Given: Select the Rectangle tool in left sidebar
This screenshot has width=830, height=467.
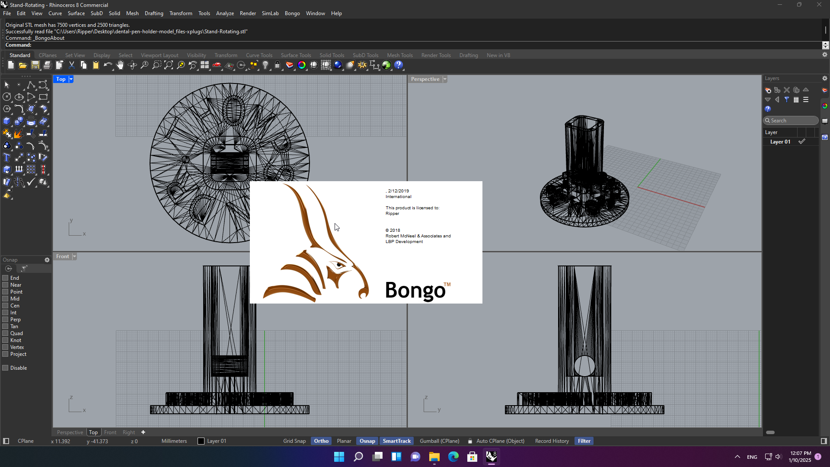Looking at the screenshot, I should coord(43,97).
